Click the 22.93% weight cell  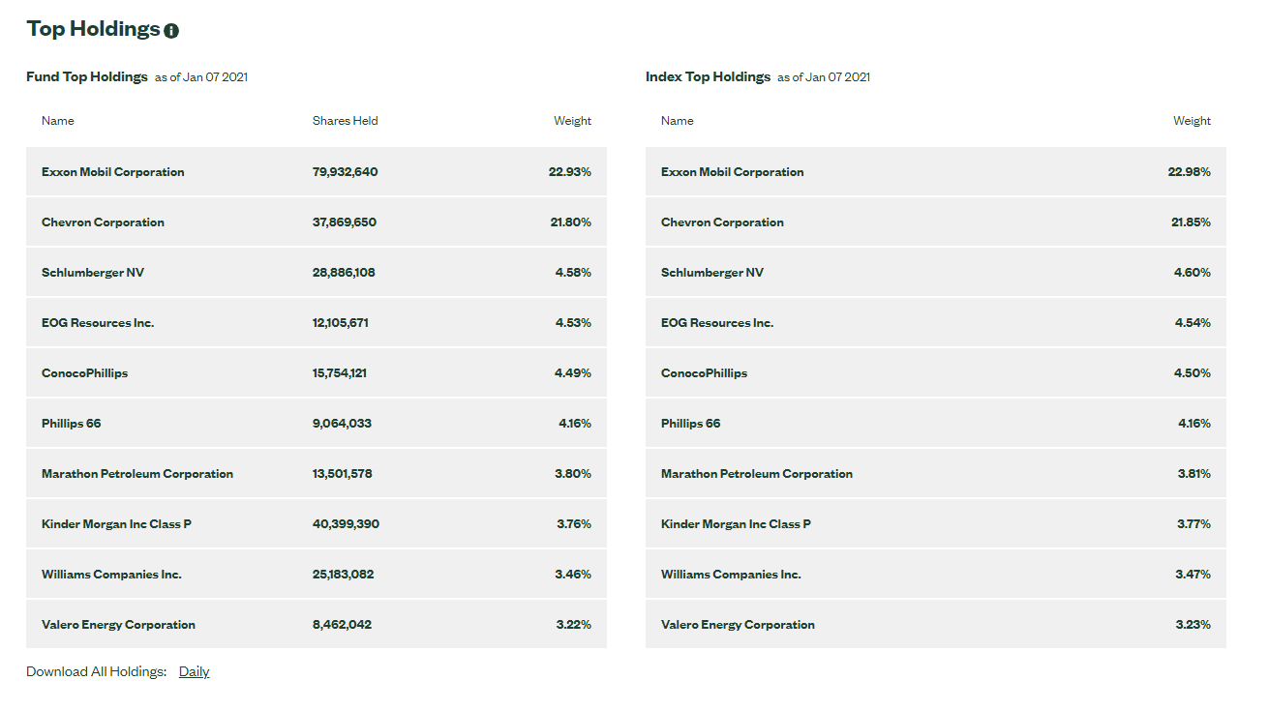point(570,172)
